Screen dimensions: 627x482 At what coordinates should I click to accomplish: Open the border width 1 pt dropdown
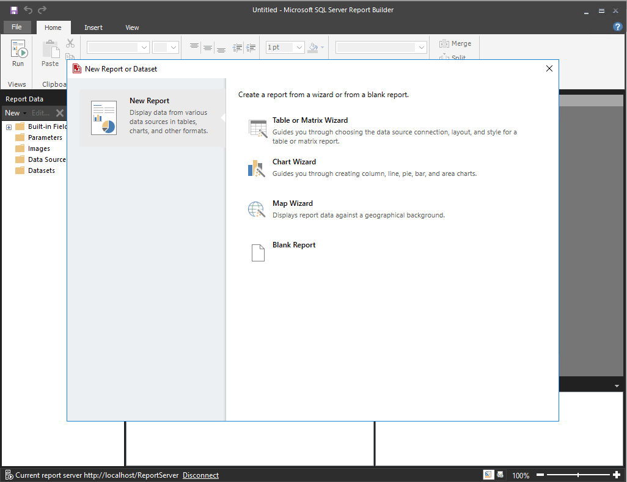(x=299, y=47)
